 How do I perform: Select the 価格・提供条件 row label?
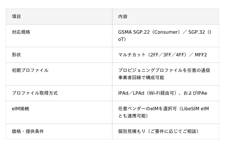tap(28, 131)
